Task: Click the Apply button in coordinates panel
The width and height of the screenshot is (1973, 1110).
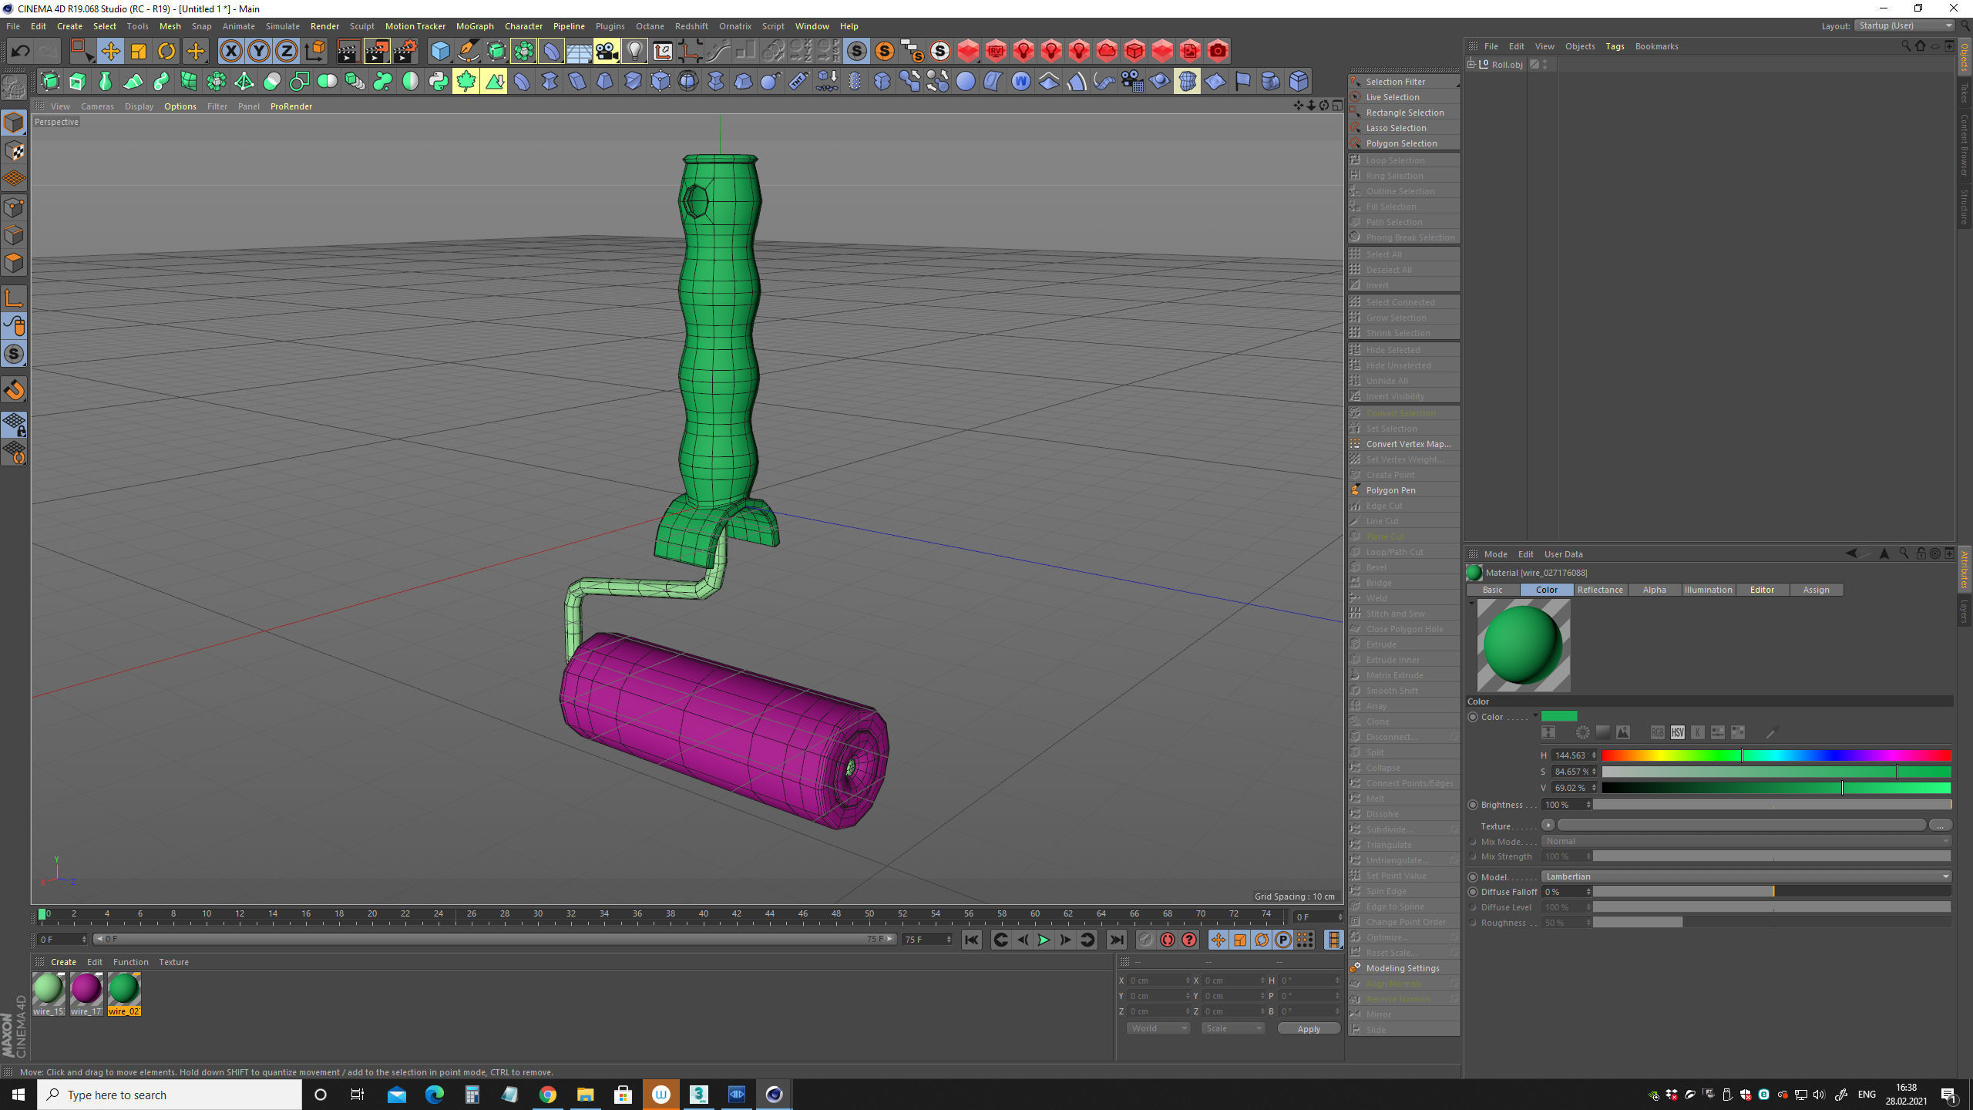Action: click(1308, 1028)
